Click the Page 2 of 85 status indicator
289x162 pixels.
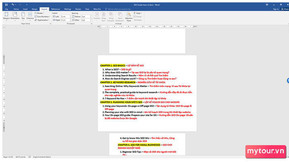[x=8, y=157]
